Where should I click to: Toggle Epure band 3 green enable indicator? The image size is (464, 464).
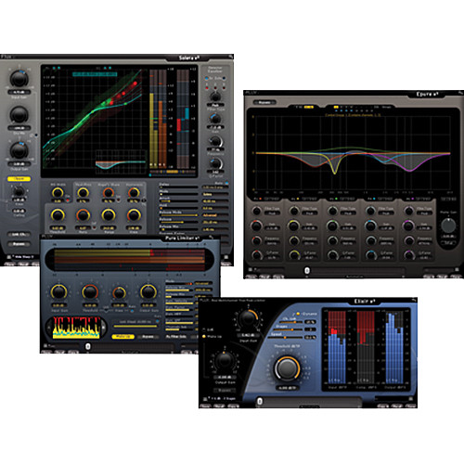pos(336,199)
